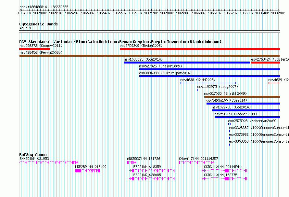The width and height of the screenshot is (289, 197).
Task: Click the dgv5493n100 (Coe2014) label
Action: (227, 100)
